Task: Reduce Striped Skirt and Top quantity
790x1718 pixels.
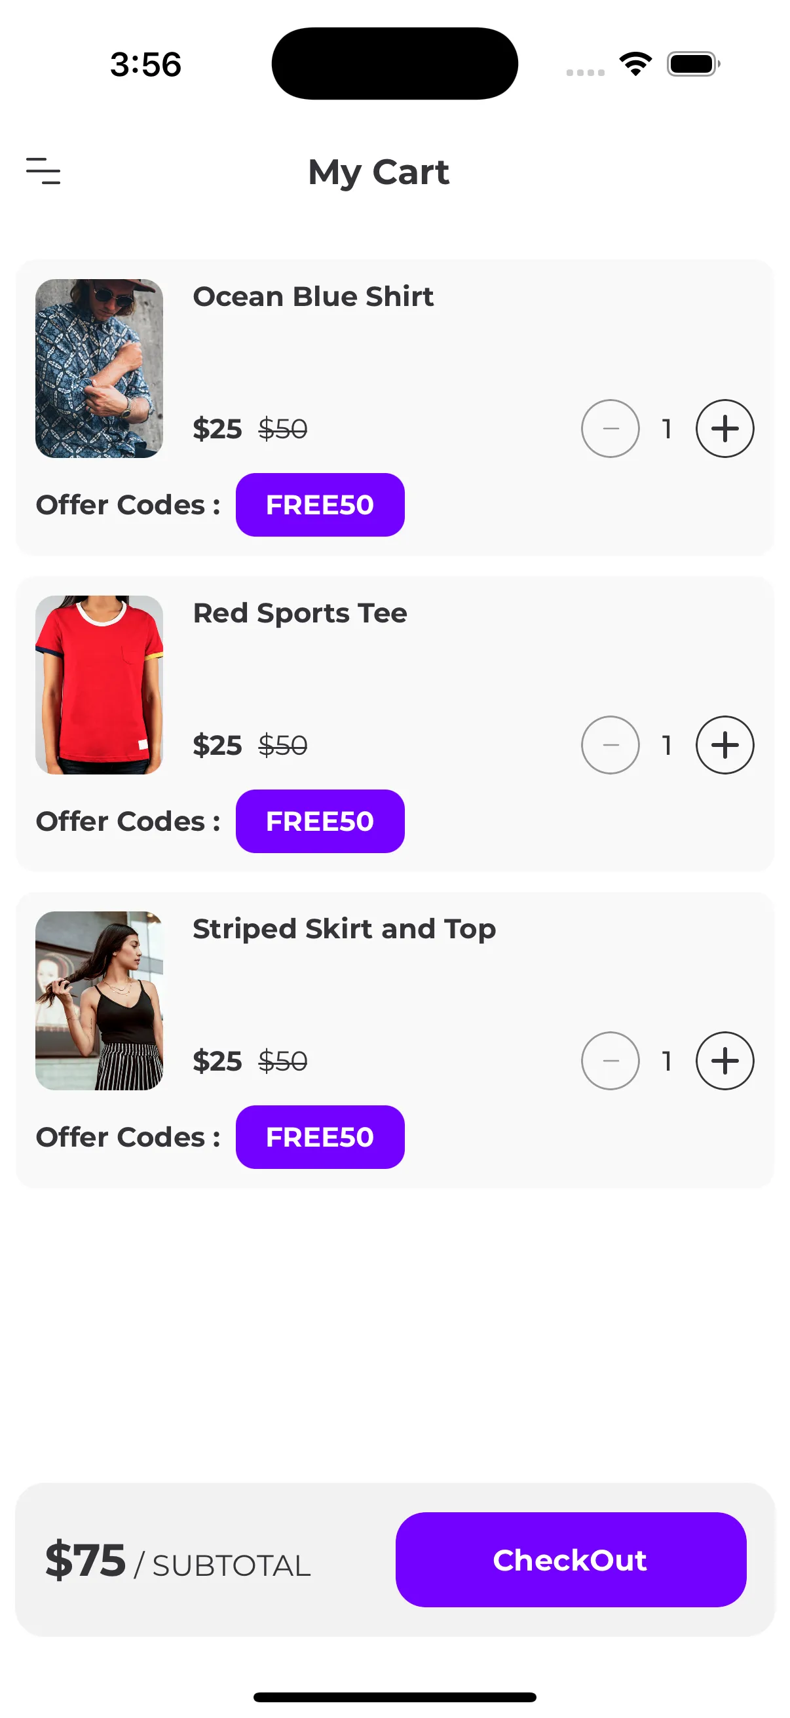Action: coord(610,1061)
